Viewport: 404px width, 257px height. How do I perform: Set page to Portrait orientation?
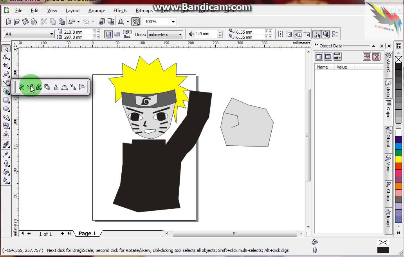pos(108,34)
